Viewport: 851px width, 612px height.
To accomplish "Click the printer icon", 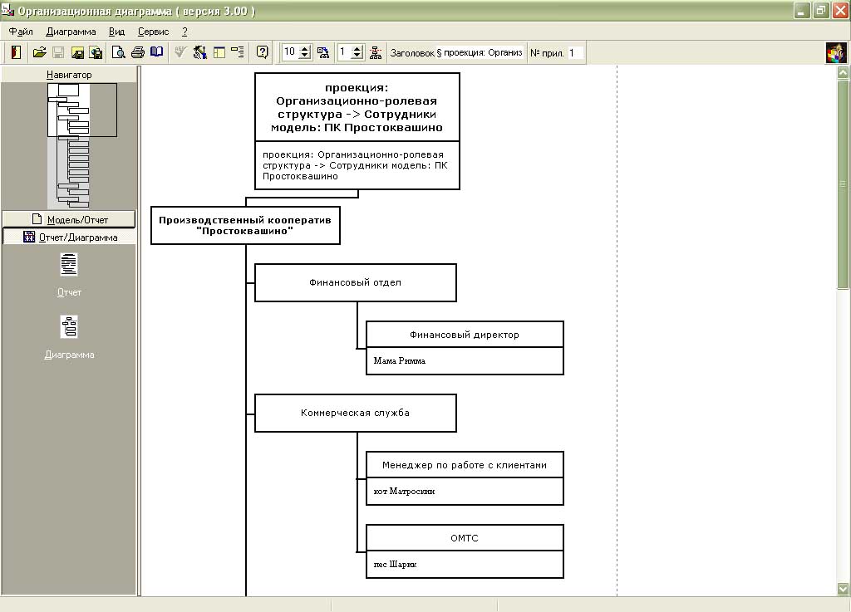I will click(138, 52).
